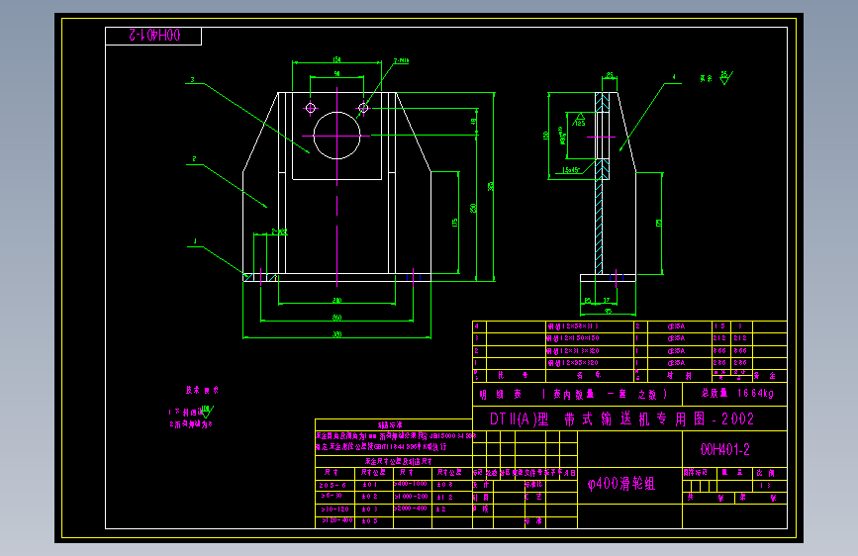Screen dimensions: 858x556
Task: Select the part name 'φ400滑轮组' in title block
Action: click(x=621, y=484)
